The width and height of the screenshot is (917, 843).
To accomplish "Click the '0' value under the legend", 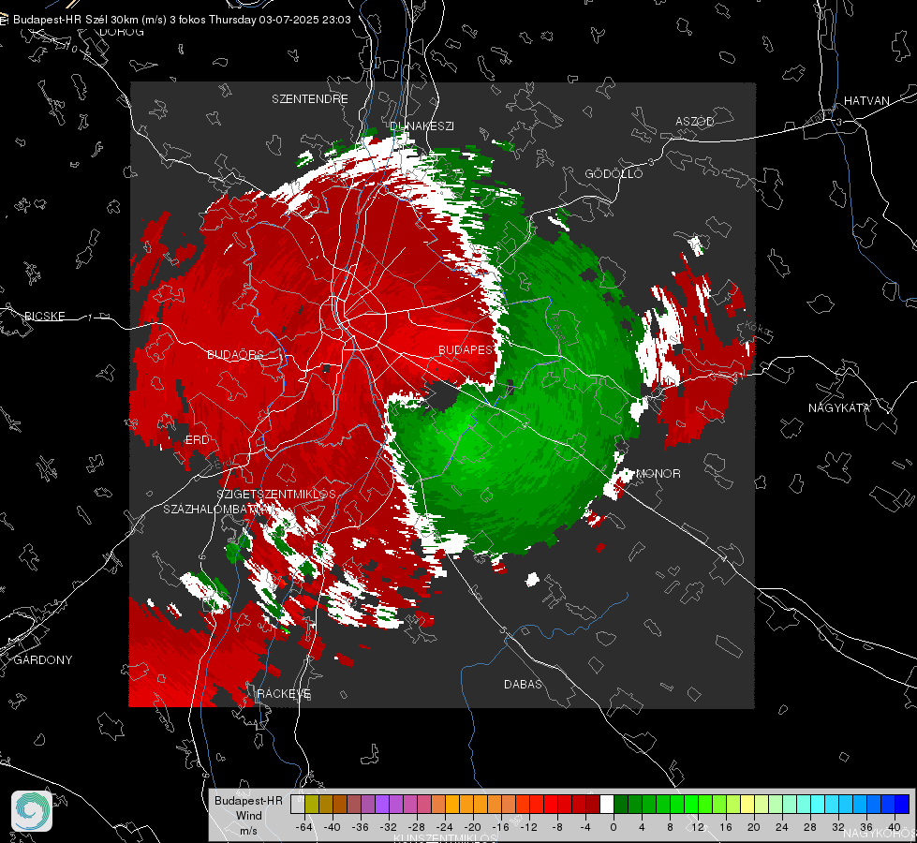I will pyautogui.click(x=613, y=827).
